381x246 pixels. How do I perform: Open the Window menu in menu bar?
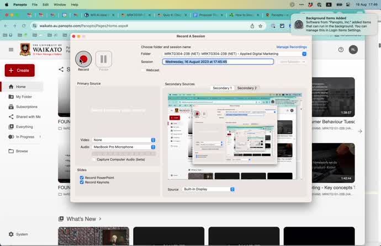[60, 4]
